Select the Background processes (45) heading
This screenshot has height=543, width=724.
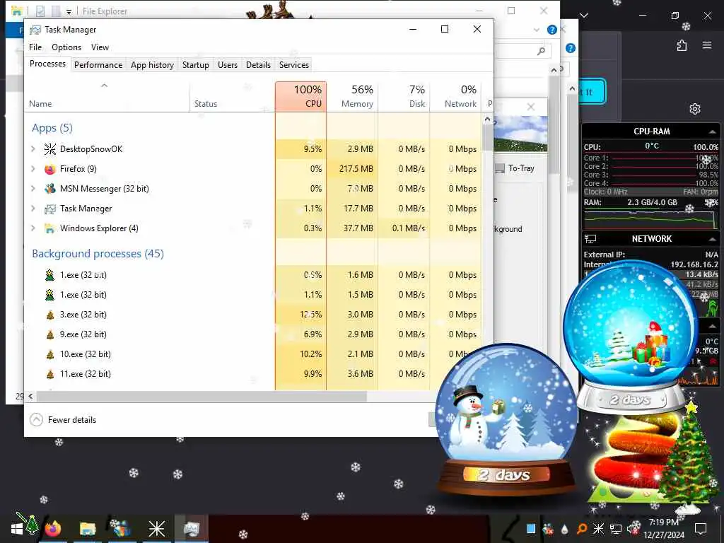coord(98,254)
